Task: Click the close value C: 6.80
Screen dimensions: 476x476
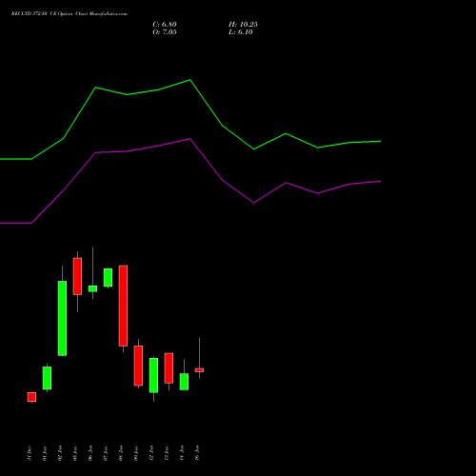Action: 165,25
